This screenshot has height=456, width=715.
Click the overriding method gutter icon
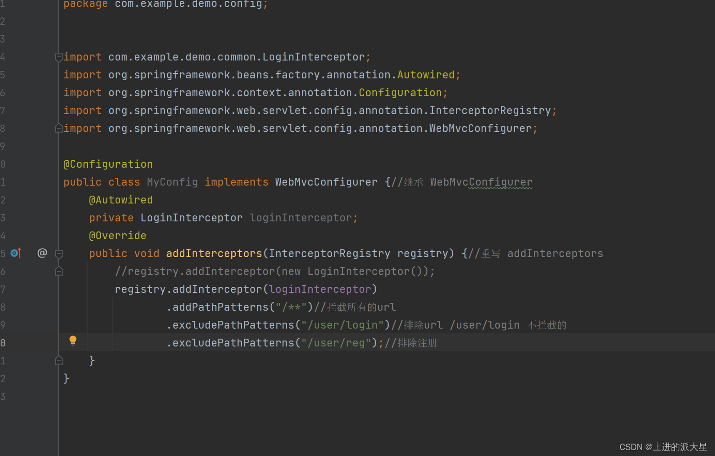coord(16,253)
